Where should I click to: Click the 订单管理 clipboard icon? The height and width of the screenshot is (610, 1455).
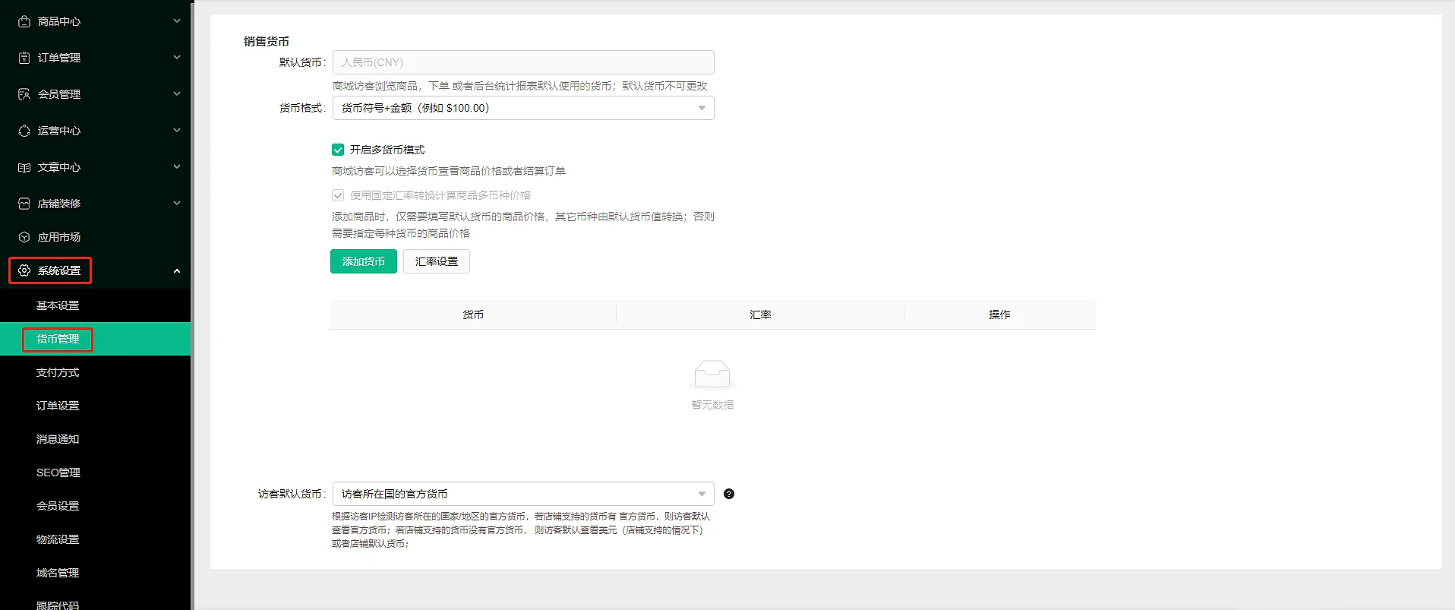click(x=24, y=58)
